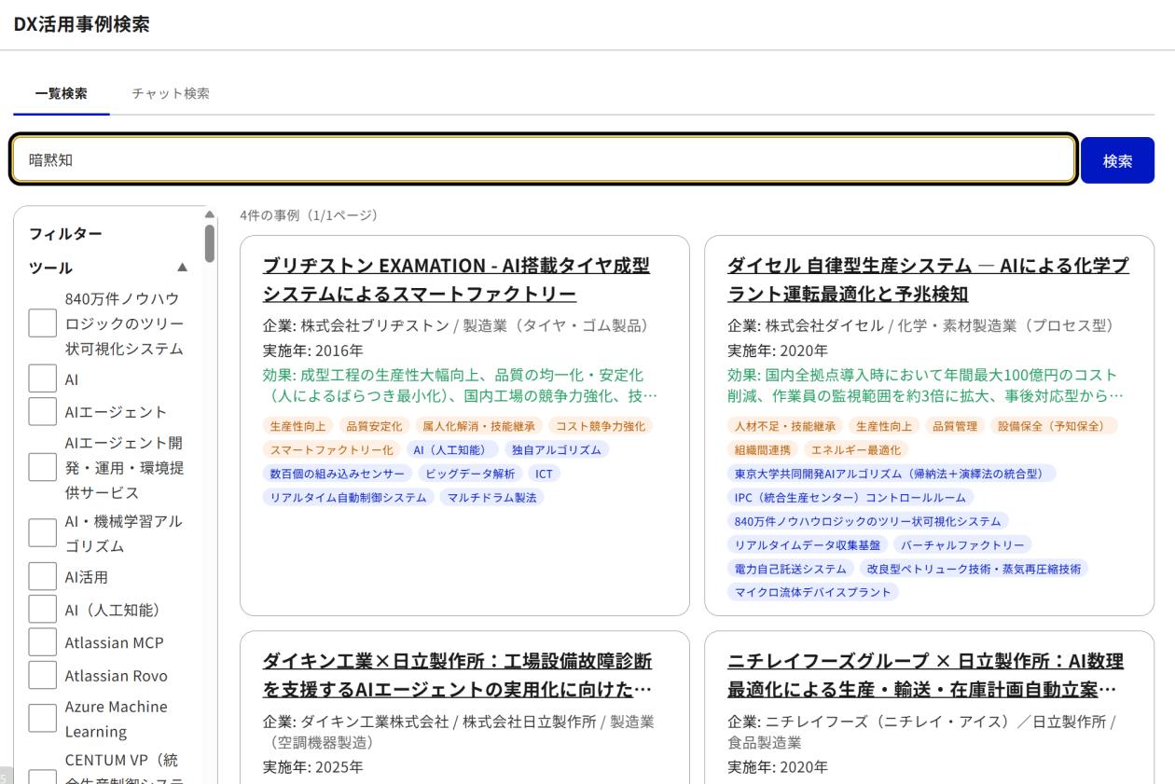Open the ニチレイフーズグループ × 日立製作所 case link
Image resolution: width=1175 pixels, height=784 pixels.
[x=925, y=675]
